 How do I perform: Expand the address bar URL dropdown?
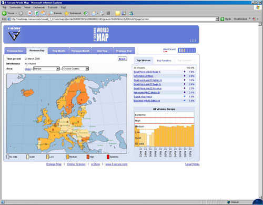click(x=217, y=19)
